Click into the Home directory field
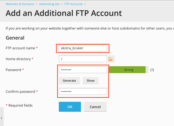Viewport: 174px width, 126px height. (83, 59)
